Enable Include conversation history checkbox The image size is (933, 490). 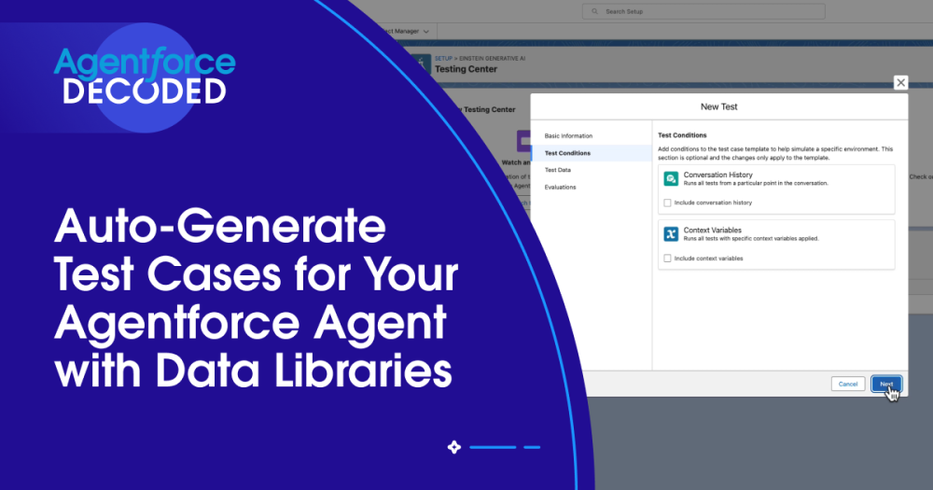tap(667, 203)
